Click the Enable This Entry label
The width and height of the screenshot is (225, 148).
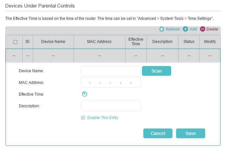pos(103,118)
